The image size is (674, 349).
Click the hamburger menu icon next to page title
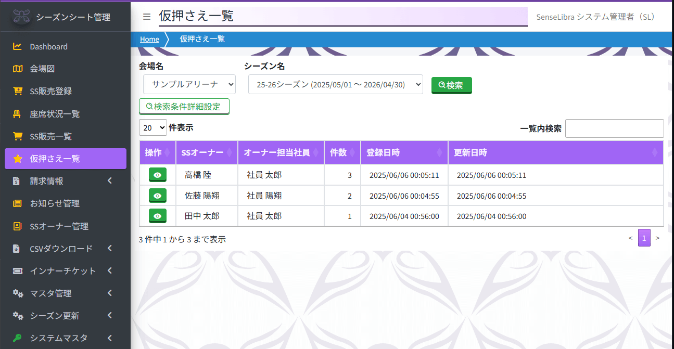coord(147,16)
